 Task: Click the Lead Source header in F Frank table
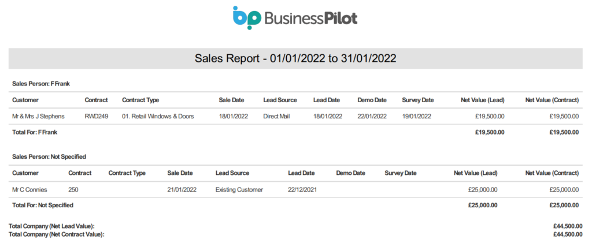pyautogui.click(x=280, y=100)
